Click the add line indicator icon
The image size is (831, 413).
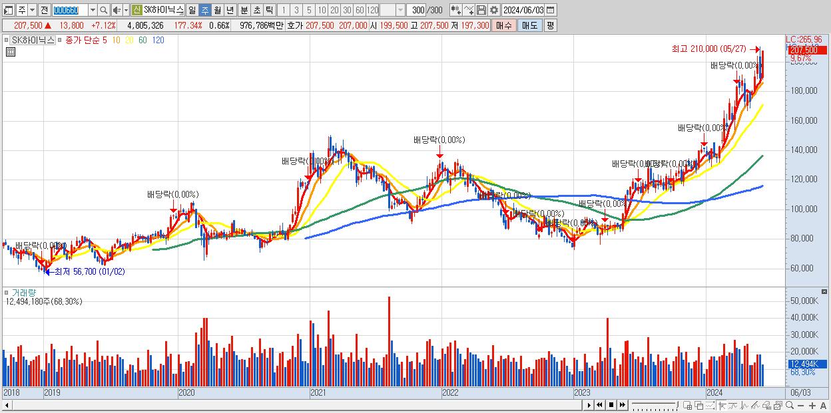(469, 10)
